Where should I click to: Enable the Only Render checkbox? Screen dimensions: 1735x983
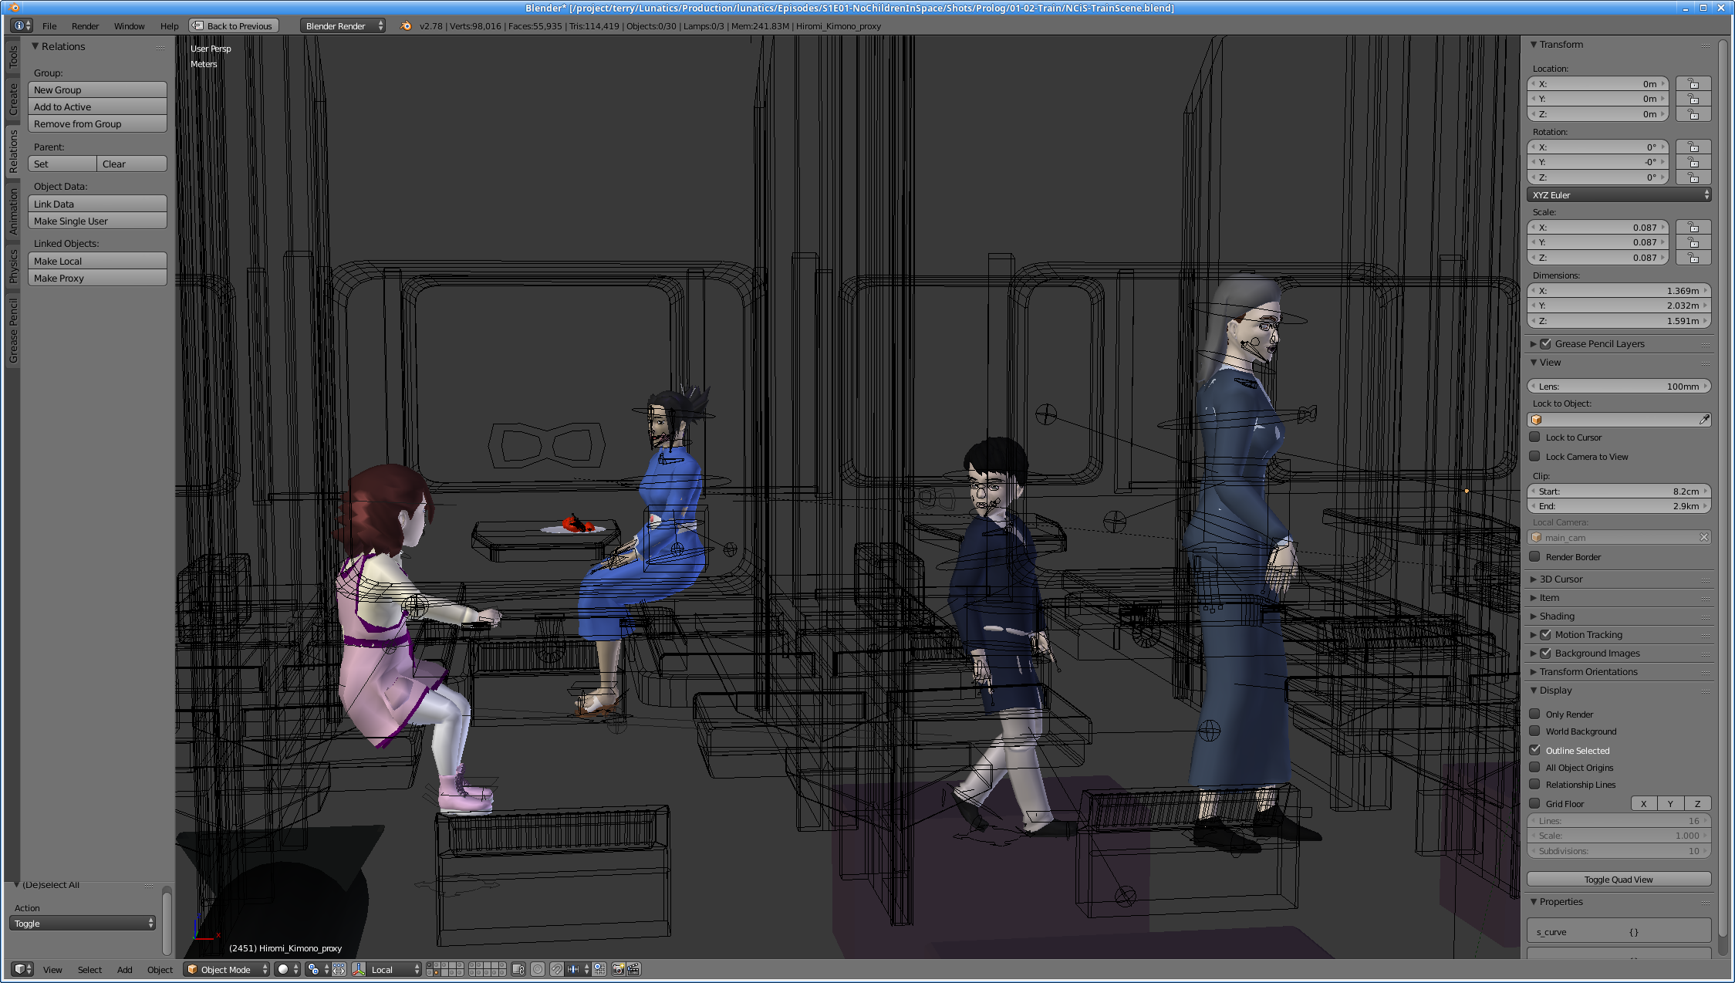[1535, 714]
